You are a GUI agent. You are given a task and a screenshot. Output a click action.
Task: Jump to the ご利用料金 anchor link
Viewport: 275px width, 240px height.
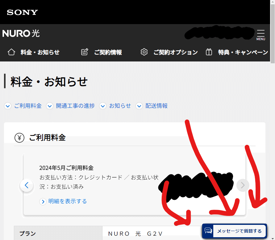tap(28, 106)
